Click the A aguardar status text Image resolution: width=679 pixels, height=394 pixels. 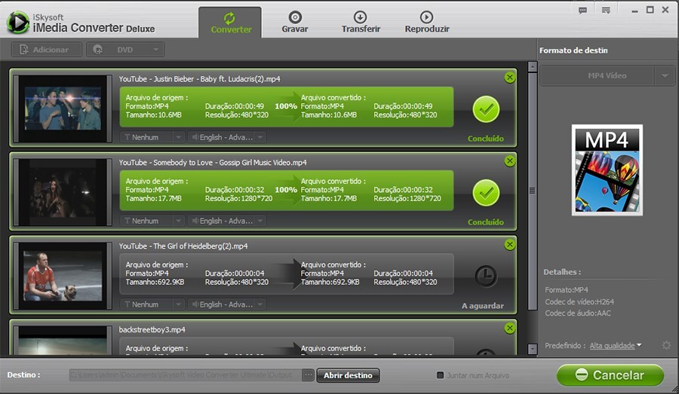pos(482,306)
